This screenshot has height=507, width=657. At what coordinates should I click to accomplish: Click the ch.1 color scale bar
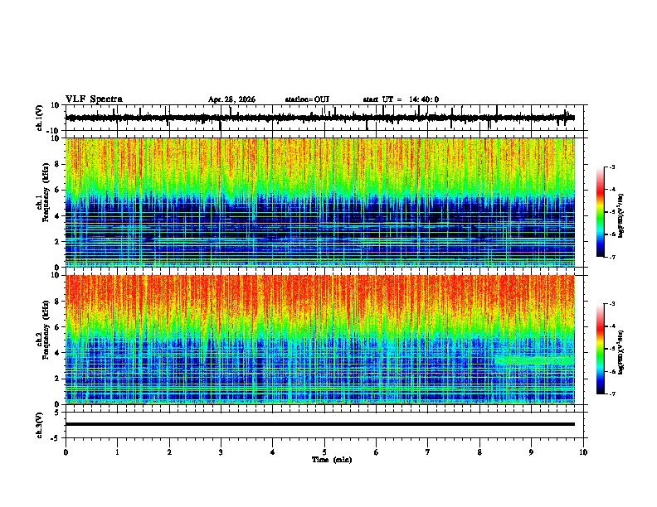pyautogui.click(x=601, y=212)
